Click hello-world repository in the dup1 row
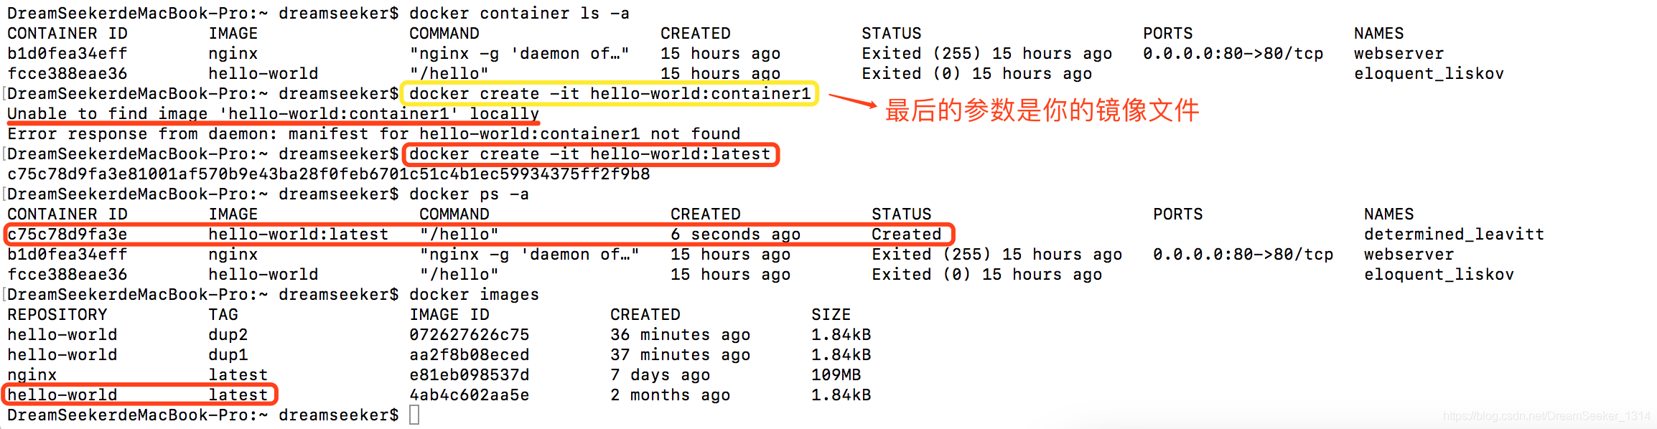 (62, 355)
